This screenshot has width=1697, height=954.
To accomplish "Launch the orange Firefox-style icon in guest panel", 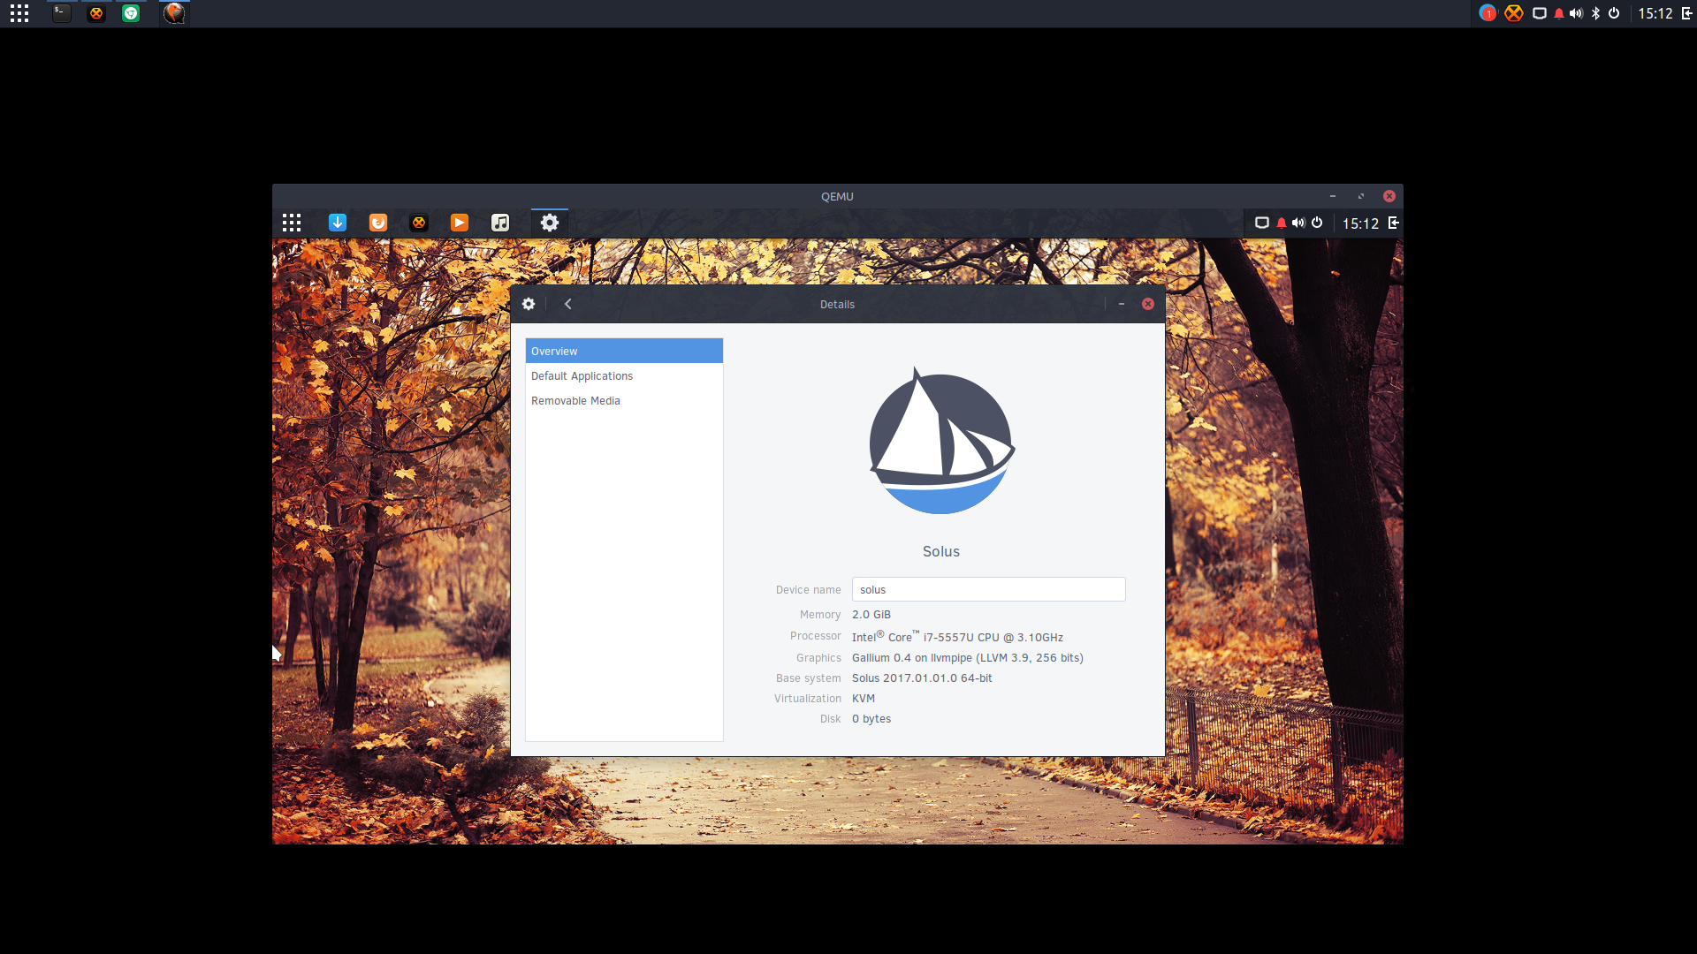I will pyautogui.click(x=378, y=223).
